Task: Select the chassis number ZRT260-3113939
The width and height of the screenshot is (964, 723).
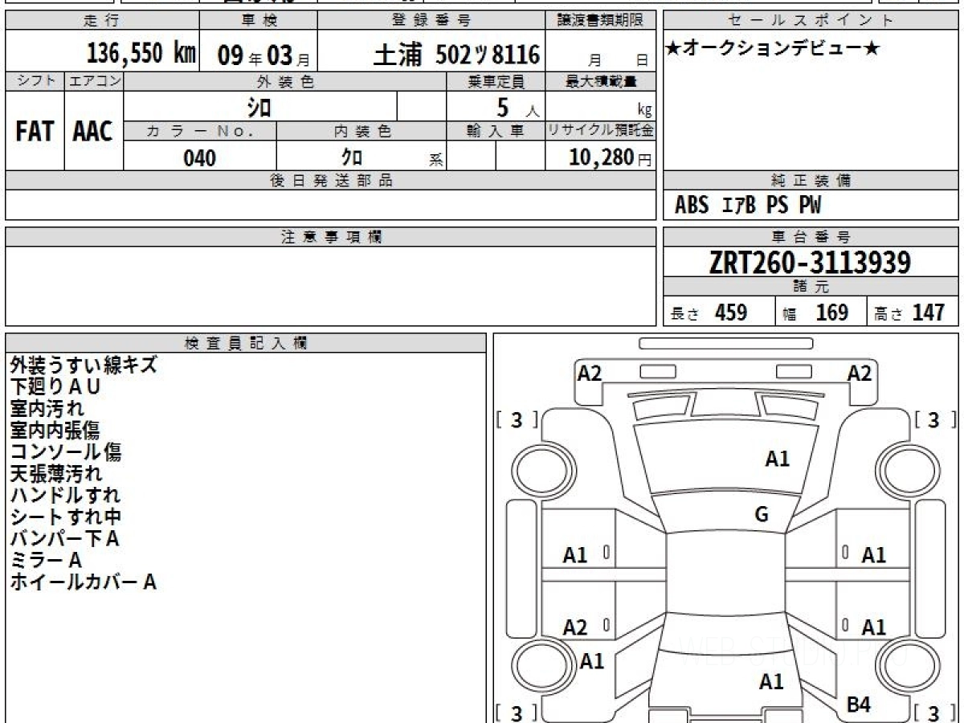Action: 810,263
